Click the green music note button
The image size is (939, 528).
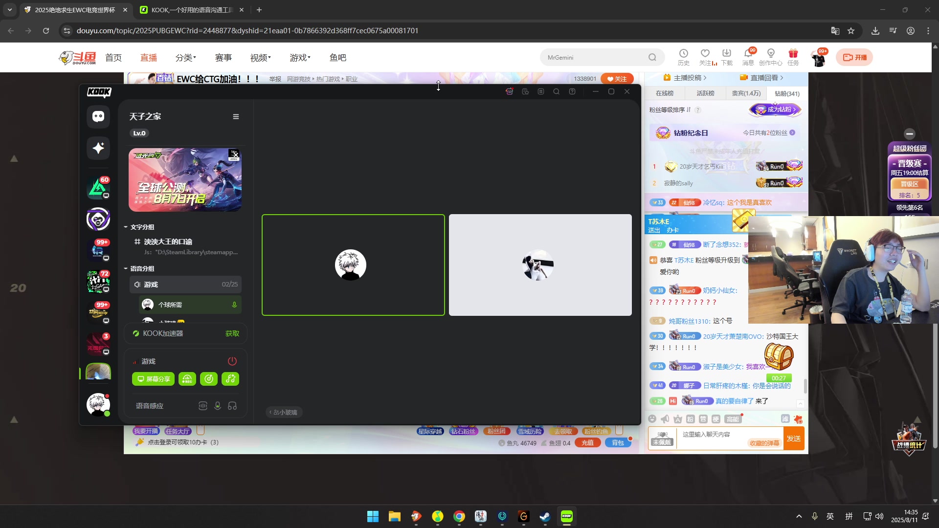(x=230, y=379)
